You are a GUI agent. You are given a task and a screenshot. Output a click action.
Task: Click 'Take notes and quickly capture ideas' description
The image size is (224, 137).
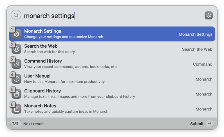click(66, 112)
